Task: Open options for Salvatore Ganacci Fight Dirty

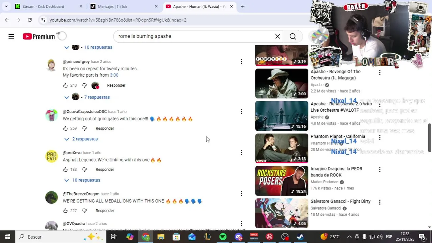Action: (380, 202)
